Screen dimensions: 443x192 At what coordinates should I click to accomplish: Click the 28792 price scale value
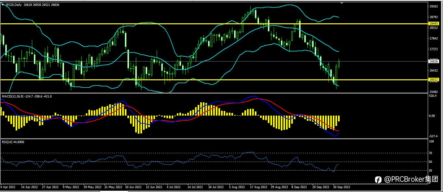(x=434, y=17)
